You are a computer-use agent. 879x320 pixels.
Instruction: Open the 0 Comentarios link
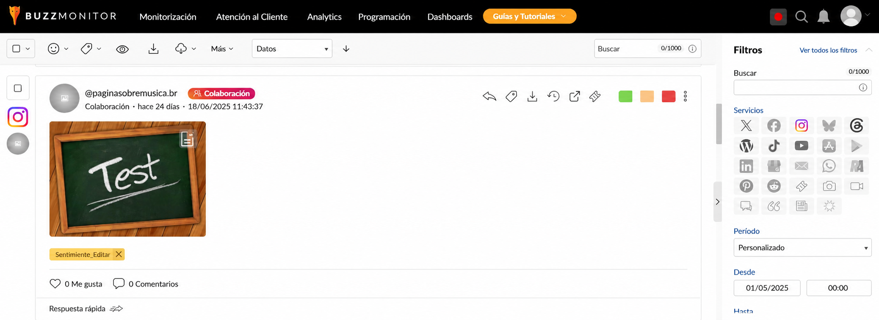click(146, 284)
